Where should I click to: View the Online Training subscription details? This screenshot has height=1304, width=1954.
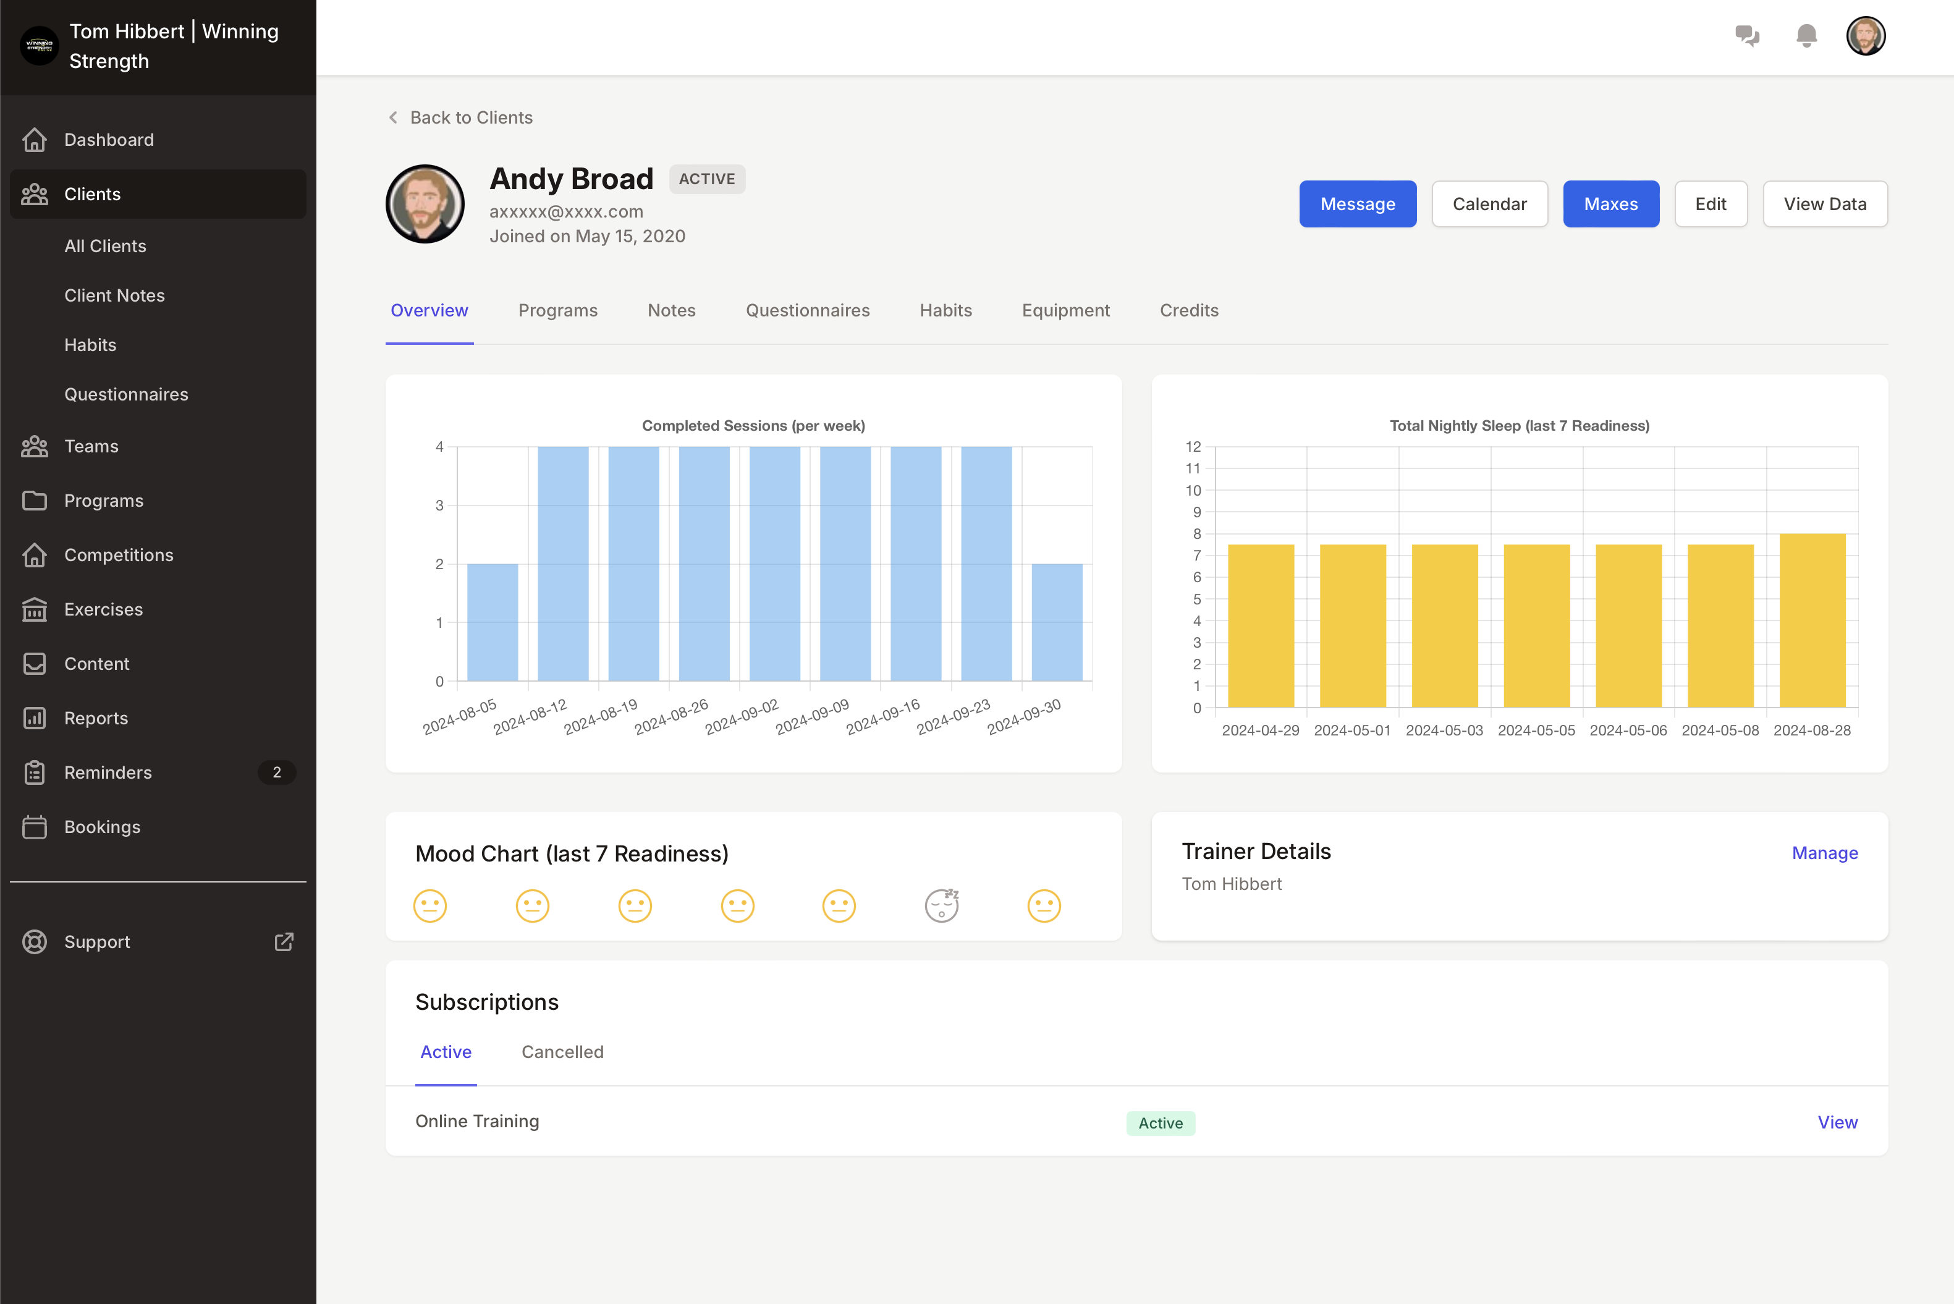1838,1120
